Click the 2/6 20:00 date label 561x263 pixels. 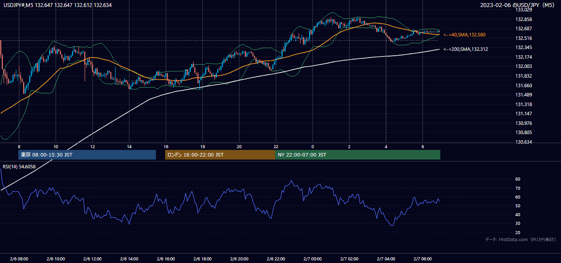(239, 259)
